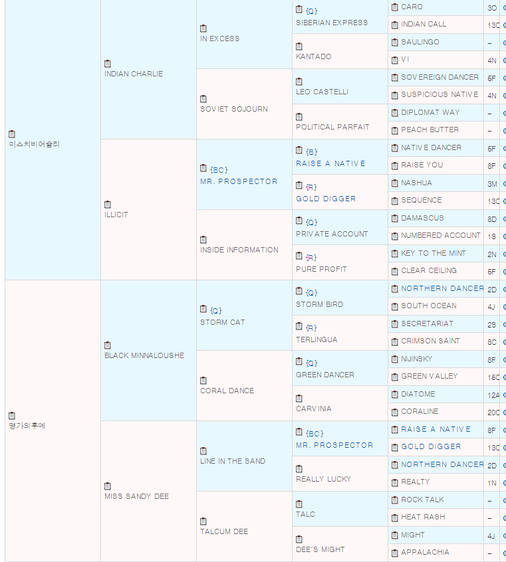Viewport: 506px width, 562px height.
Task: Click the clipboard icon beside DAMASCUS
Action: click(394, 218)
